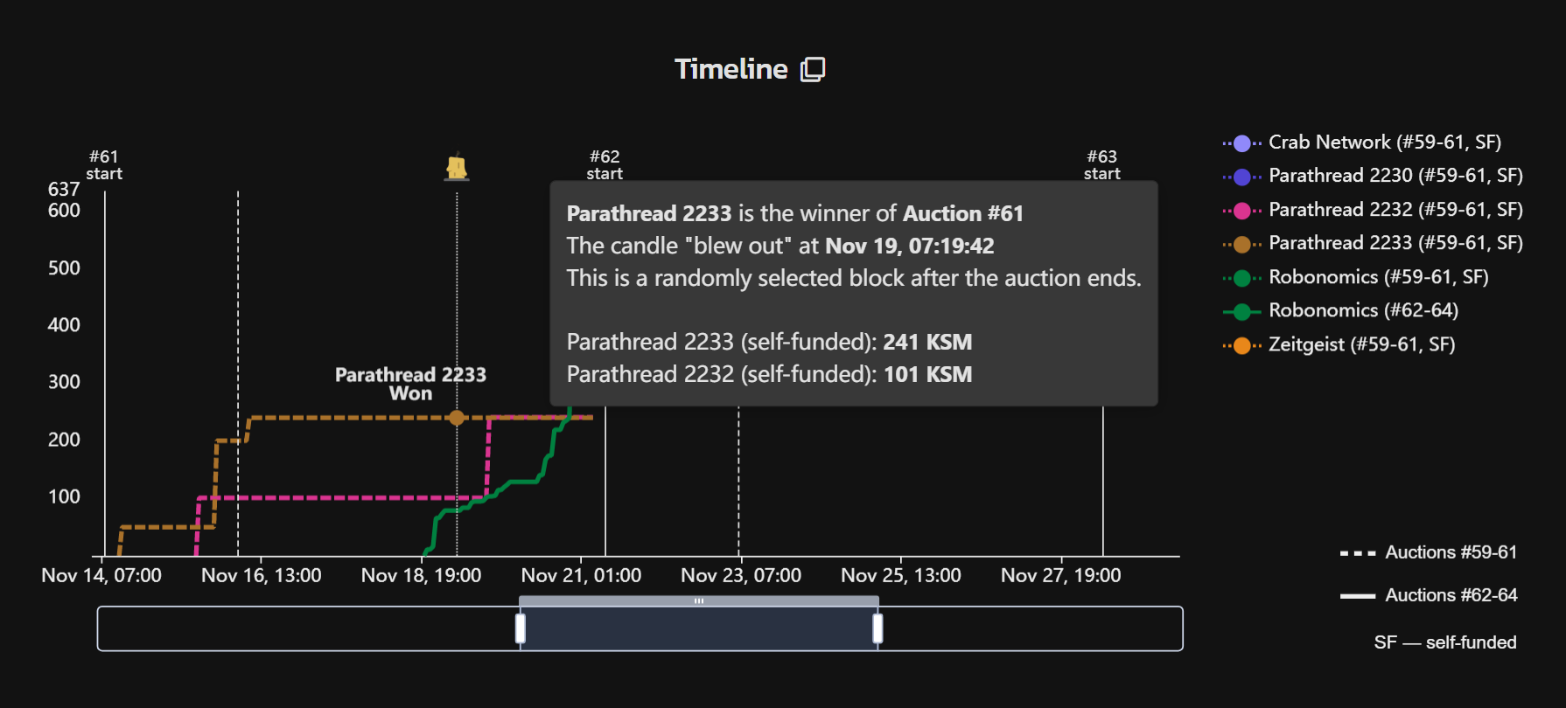
Task: Toggle Parathread 2233 (#59-61, SF) legend label
Action: pos(1396,243)
